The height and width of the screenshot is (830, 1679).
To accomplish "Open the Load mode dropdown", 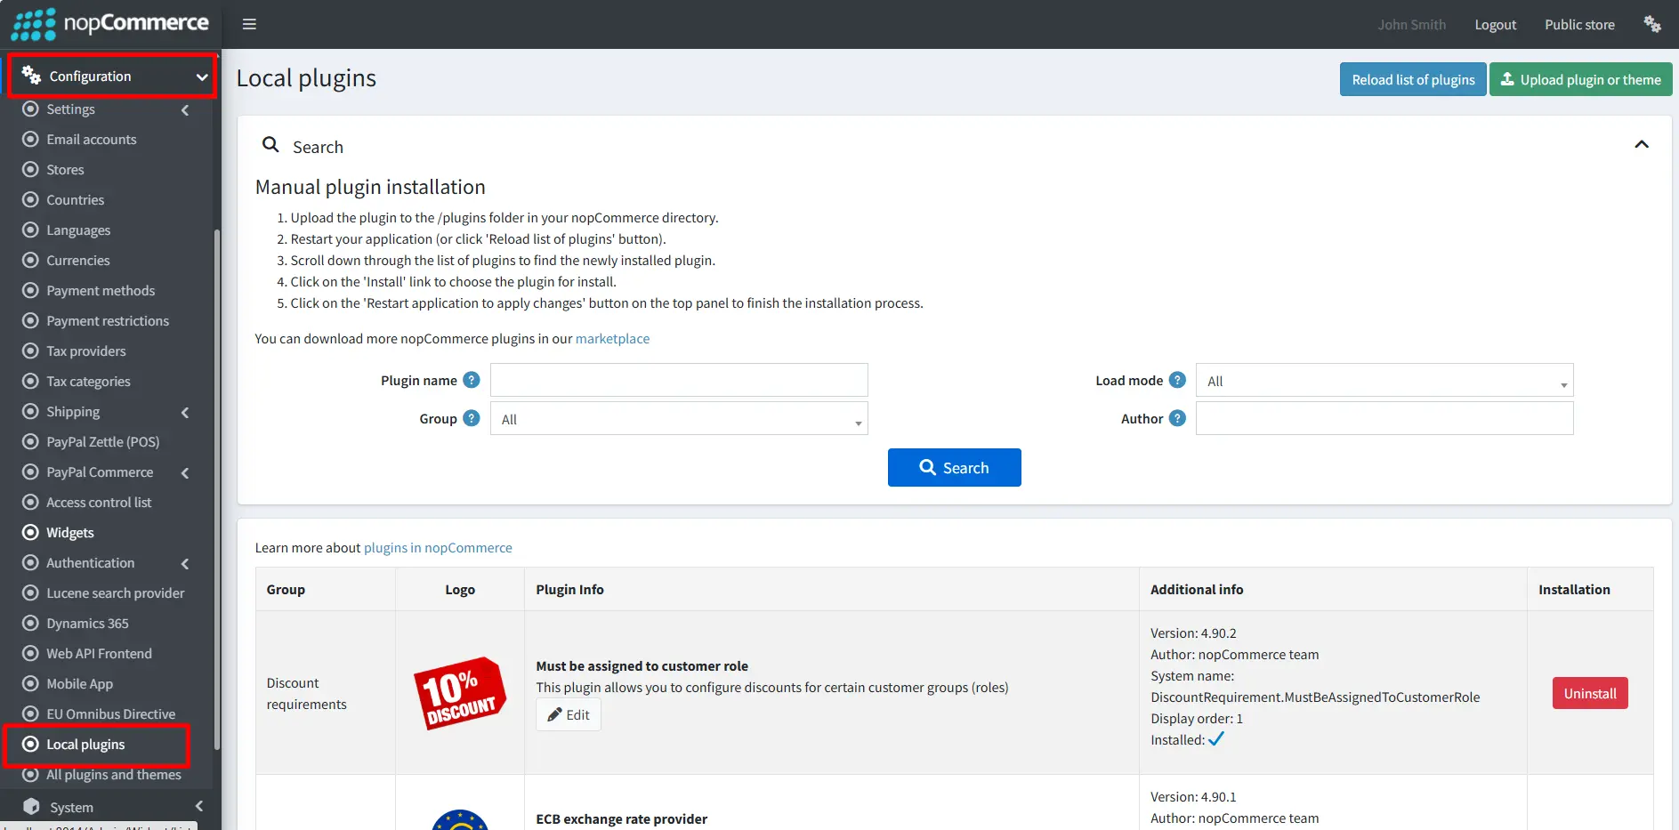I will [x=1384, y=380].
